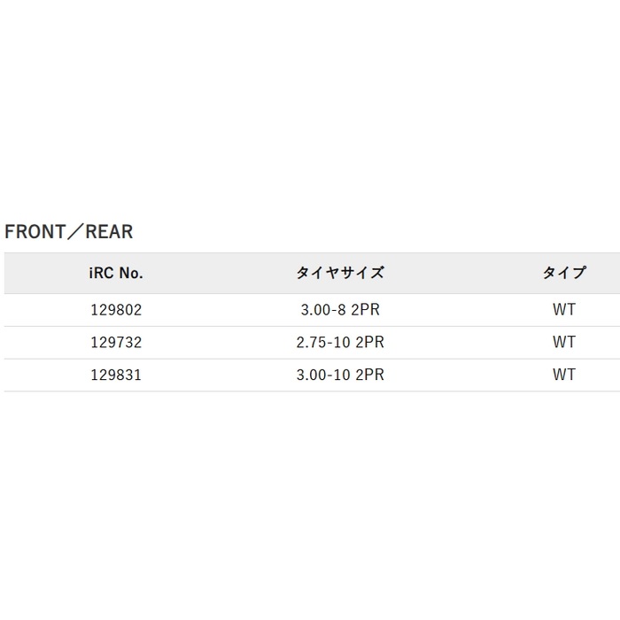The image size is (620, 620).
Task: Click 'iRC' in the first column header
Action: click(101, 273)
